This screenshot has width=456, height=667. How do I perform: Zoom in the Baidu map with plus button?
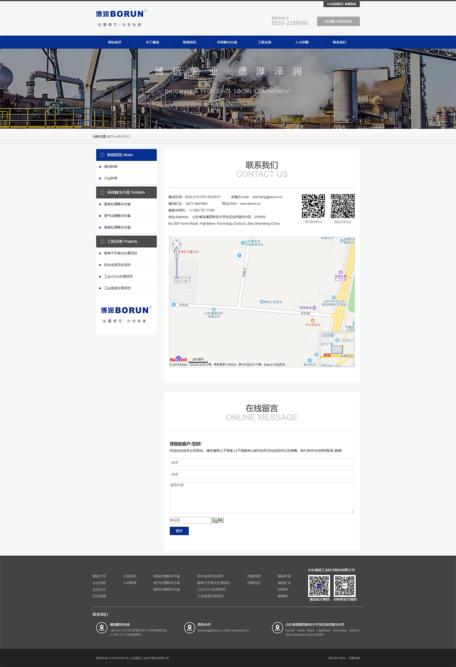pyautogui.click(x=177, y=252)
